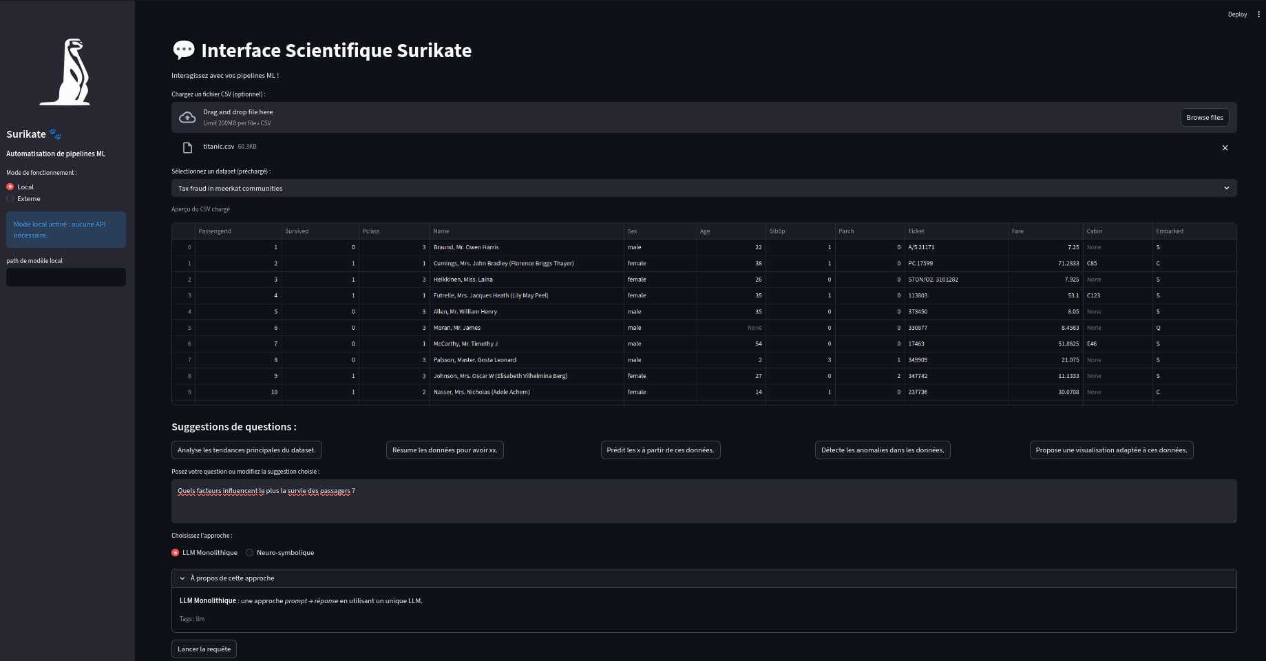The image size is (1266, 661).
Task: Click ticket cell STON/O2. 3101282
Action: [956, 280]
